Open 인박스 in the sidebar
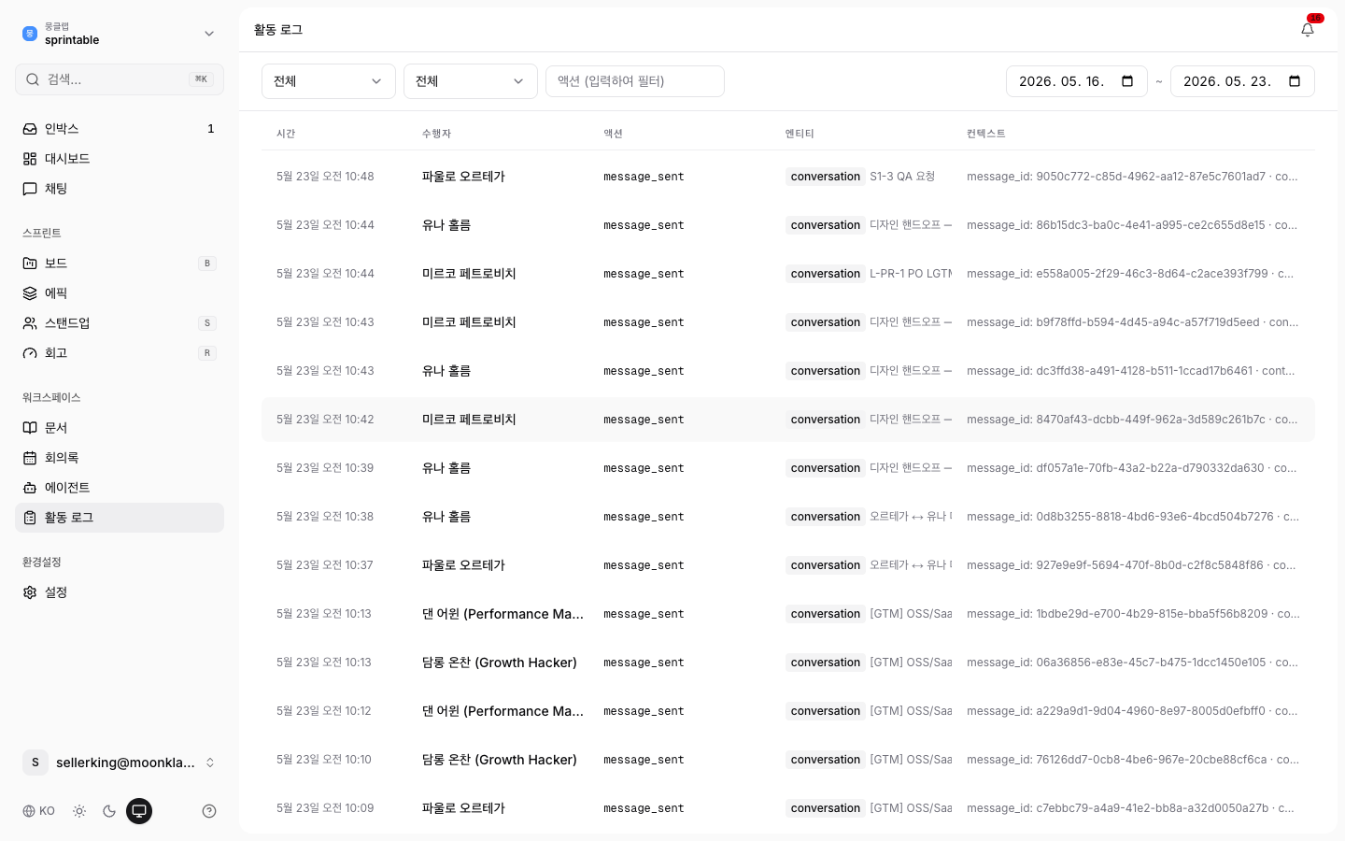This screenshot has height=841, width=1345. (x=120, y=129)
